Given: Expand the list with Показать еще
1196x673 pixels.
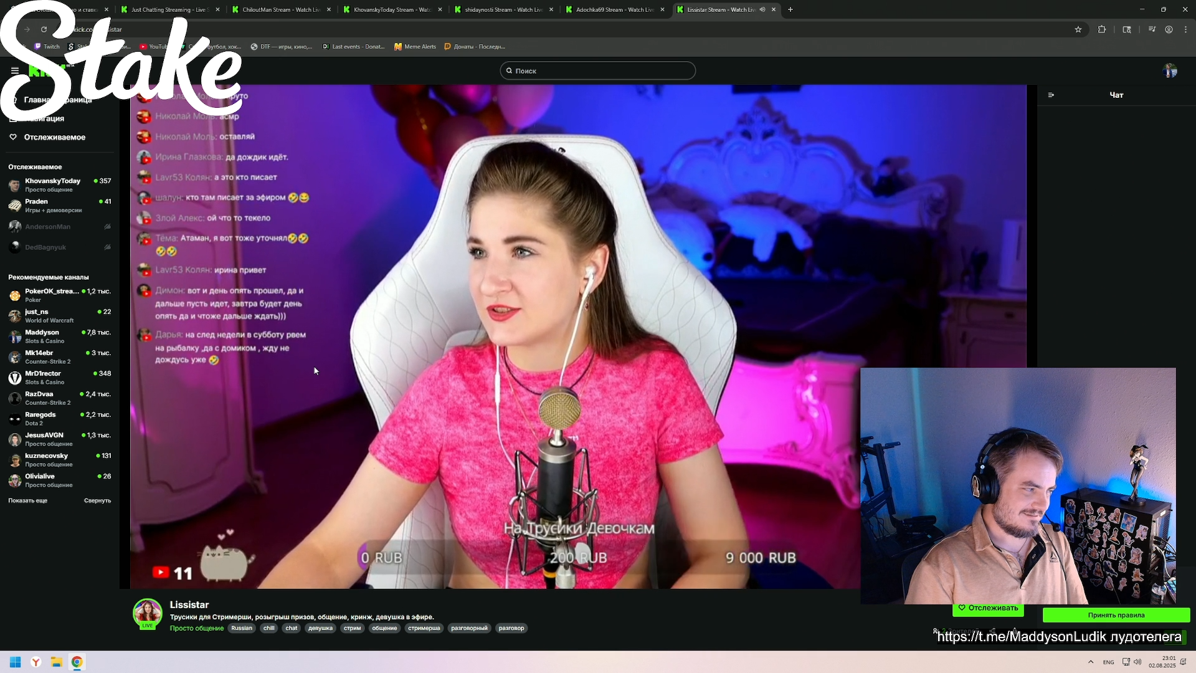Looking at the screenshot, I should pyautogui.click(x=27, y=501).
